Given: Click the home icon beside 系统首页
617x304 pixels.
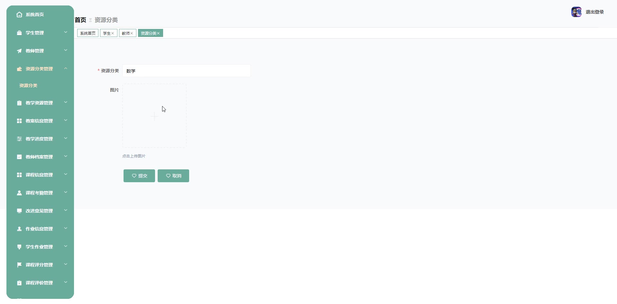Looking at the screenshot, I should pos(19,14).
